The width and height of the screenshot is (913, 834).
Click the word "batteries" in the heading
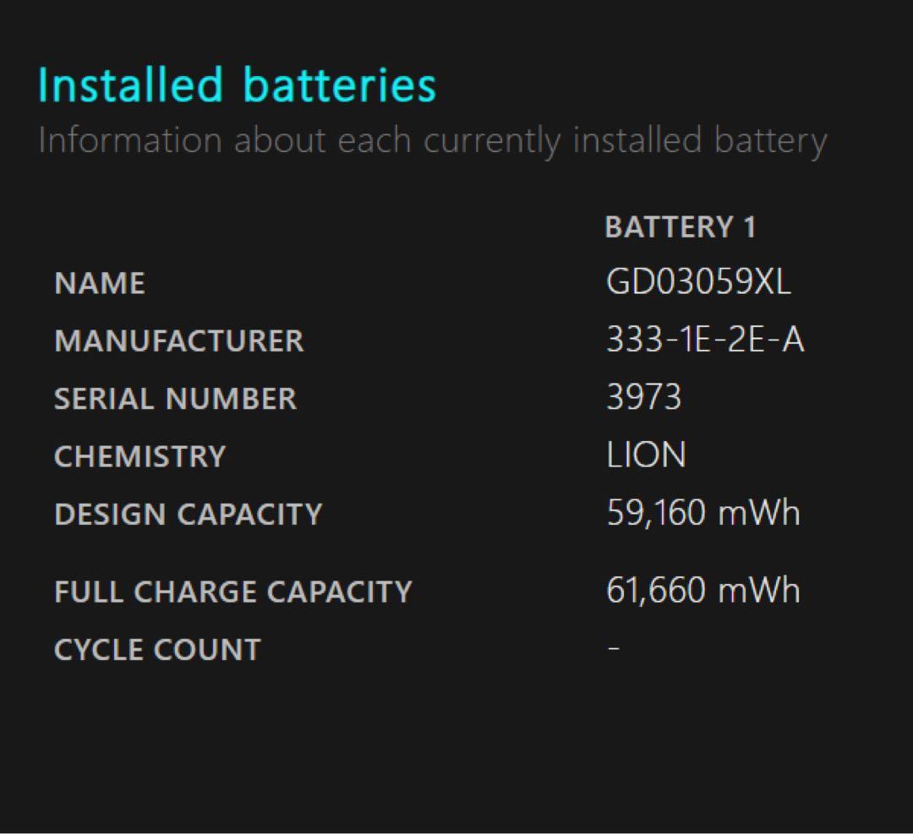coord(339,85)
